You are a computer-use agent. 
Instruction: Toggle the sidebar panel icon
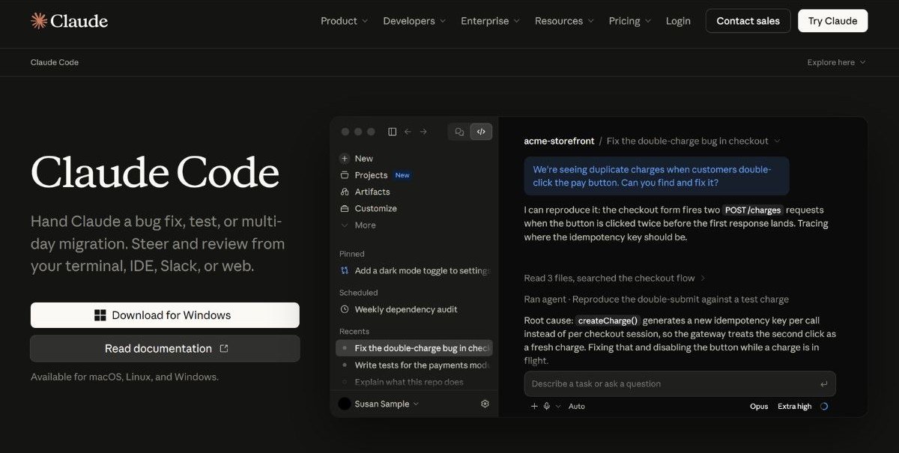pos(392,132)
